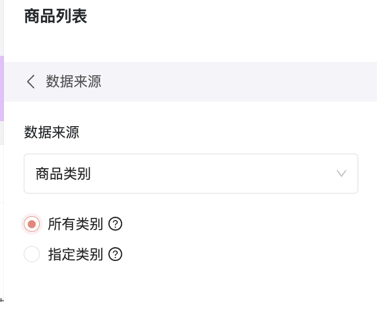Choose 所有类别 by clicking its label text
Viewport: 377px width, 324px height.
click(x=75, y=224)
